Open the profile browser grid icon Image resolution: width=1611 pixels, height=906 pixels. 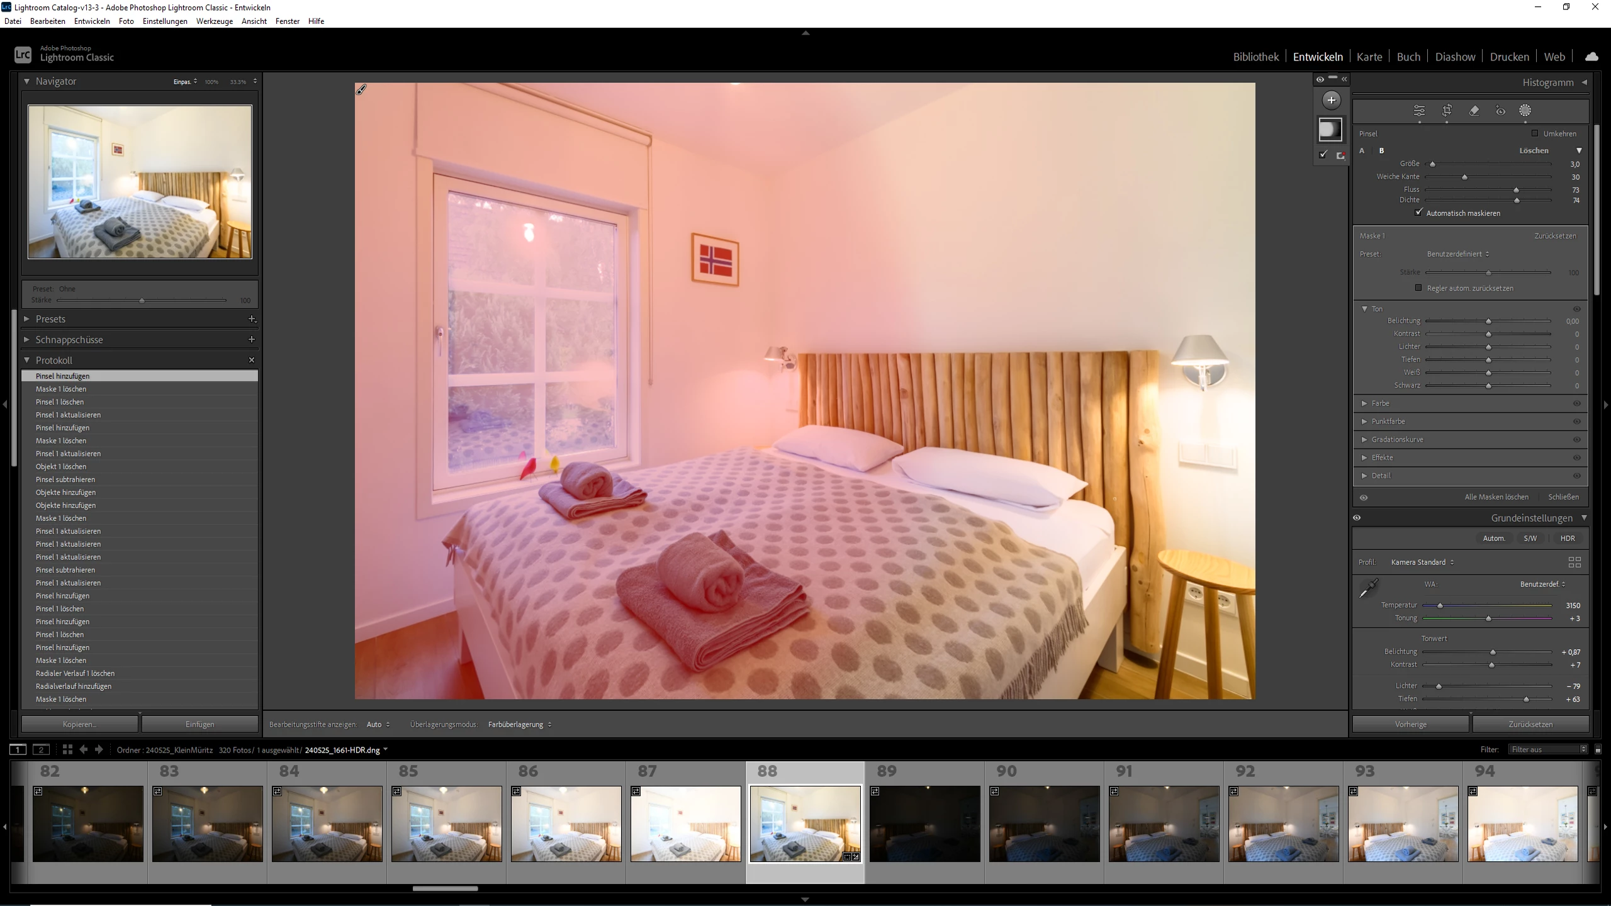(1574, 562)
